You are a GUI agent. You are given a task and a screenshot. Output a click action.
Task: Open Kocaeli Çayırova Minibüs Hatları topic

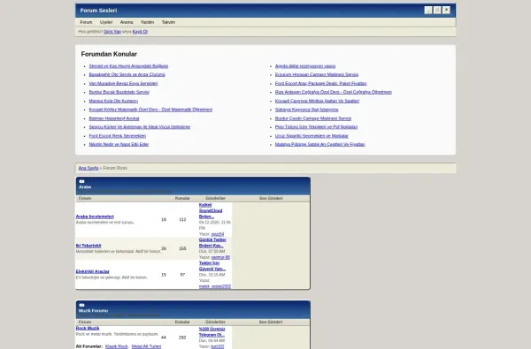tap(317, 101)
